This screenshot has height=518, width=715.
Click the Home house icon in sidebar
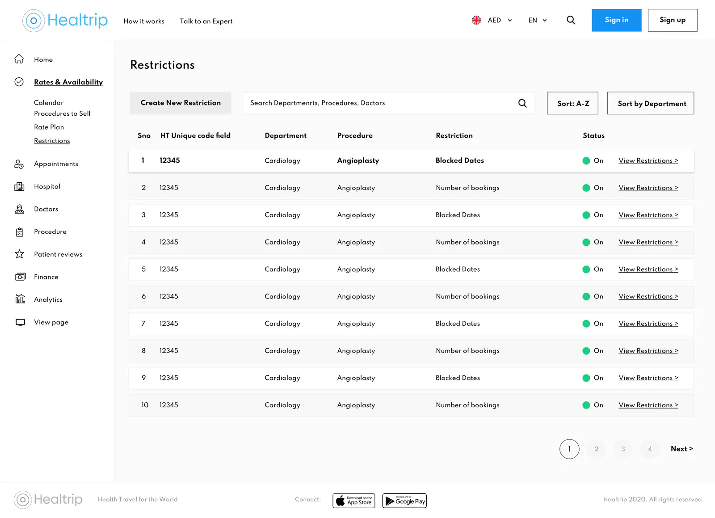(x=19, y=59)
